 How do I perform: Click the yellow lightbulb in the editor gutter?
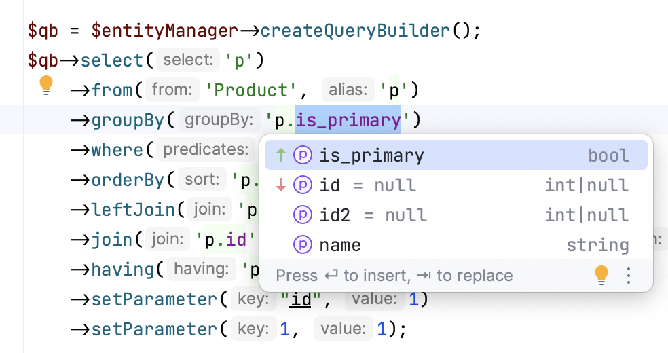pyautogui.click(x=46, y=86)
